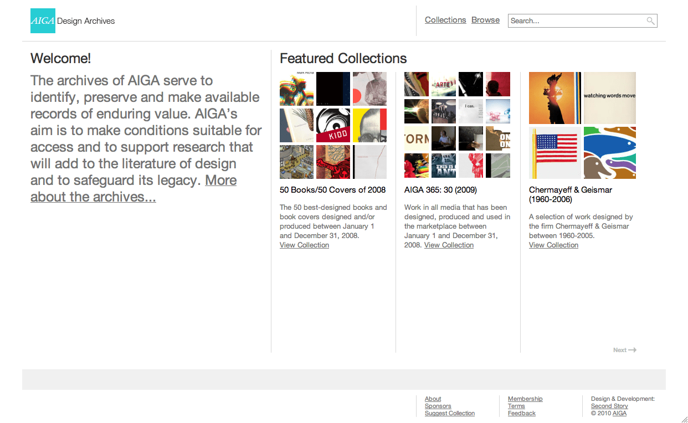Open the man with red circle thumbnail
This screenshot has width=688, height=423.
369,89
